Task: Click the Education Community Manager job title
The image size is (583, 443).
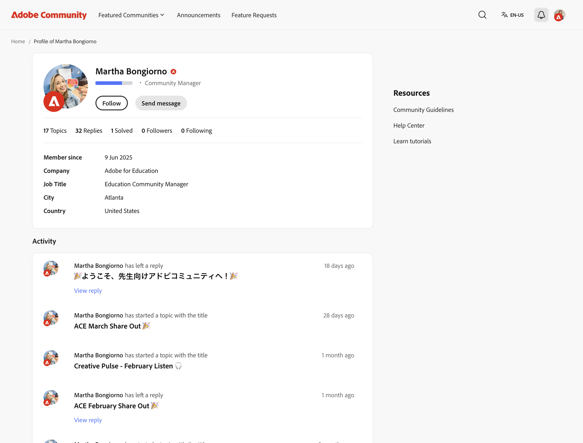Action: click(x=146, y=184)
